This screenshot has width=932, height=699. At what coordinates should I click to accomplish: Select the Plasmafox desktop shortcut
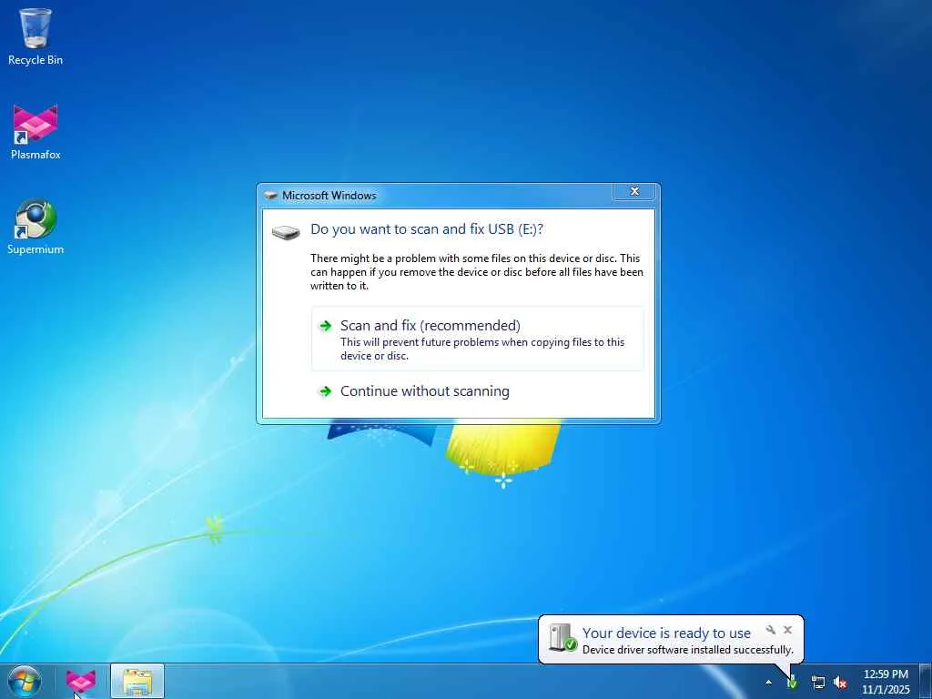click(35, 132)
